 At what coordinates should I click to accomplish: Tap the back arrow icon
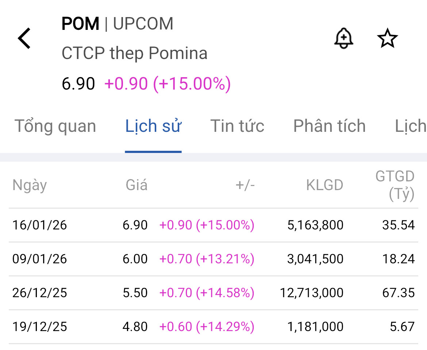pos(24,38)
